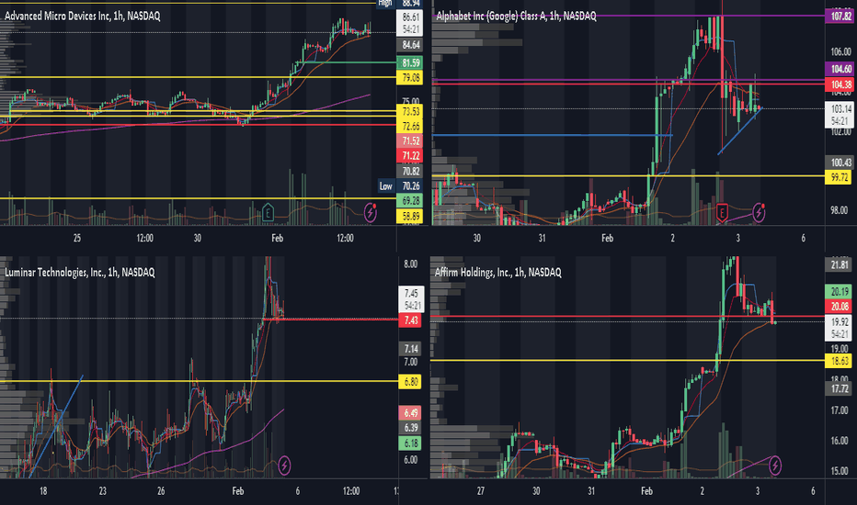Click the green 81.59 price label
Screen dimensions: 857x505
click(410, 62)
